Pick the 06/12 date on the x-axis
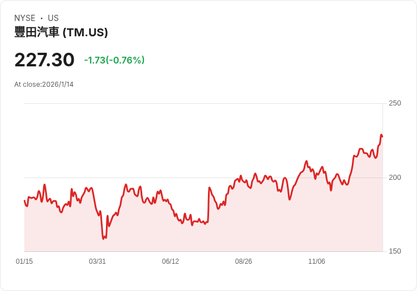Viewport: 417px width, 291px height. click(171, 262)
